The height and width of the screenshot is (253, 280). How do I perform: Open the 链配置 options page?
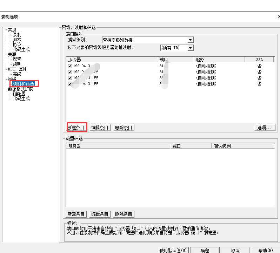[19, 94]
